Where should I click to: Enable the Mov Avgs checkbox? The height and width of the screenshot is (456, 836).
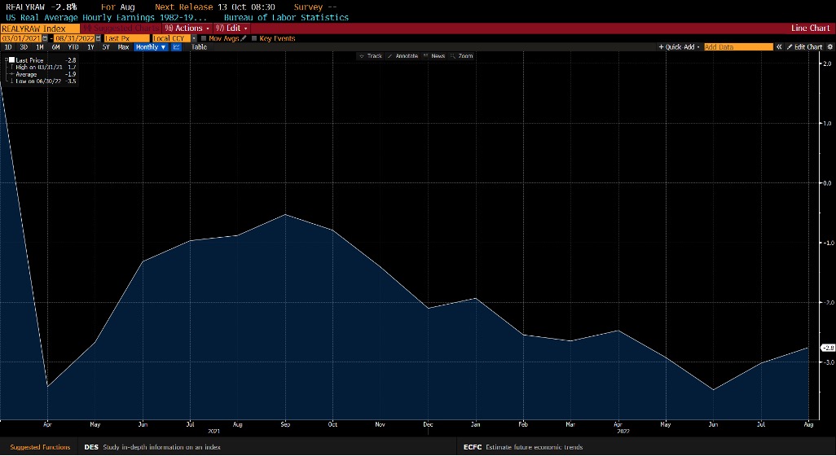[x=204, y=38]
